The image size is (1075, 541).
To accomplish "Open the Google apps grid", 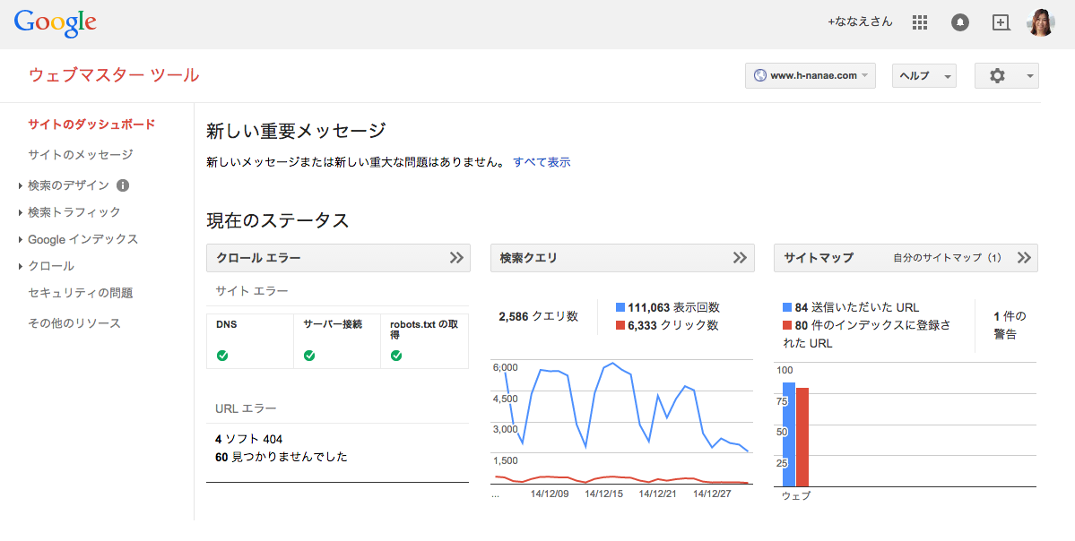I will pos(919,22).
